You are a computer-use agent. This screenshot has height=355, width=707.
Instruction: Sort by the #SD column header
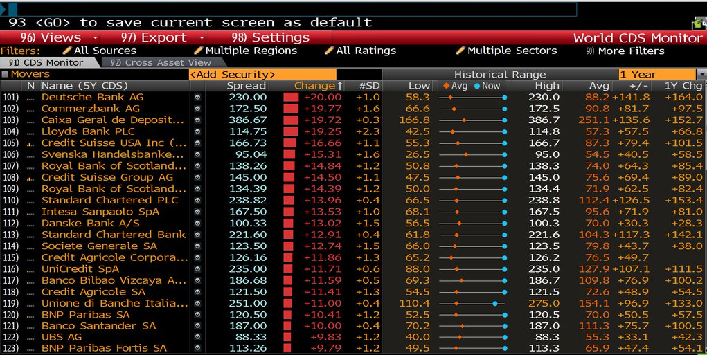click(369, 86)
